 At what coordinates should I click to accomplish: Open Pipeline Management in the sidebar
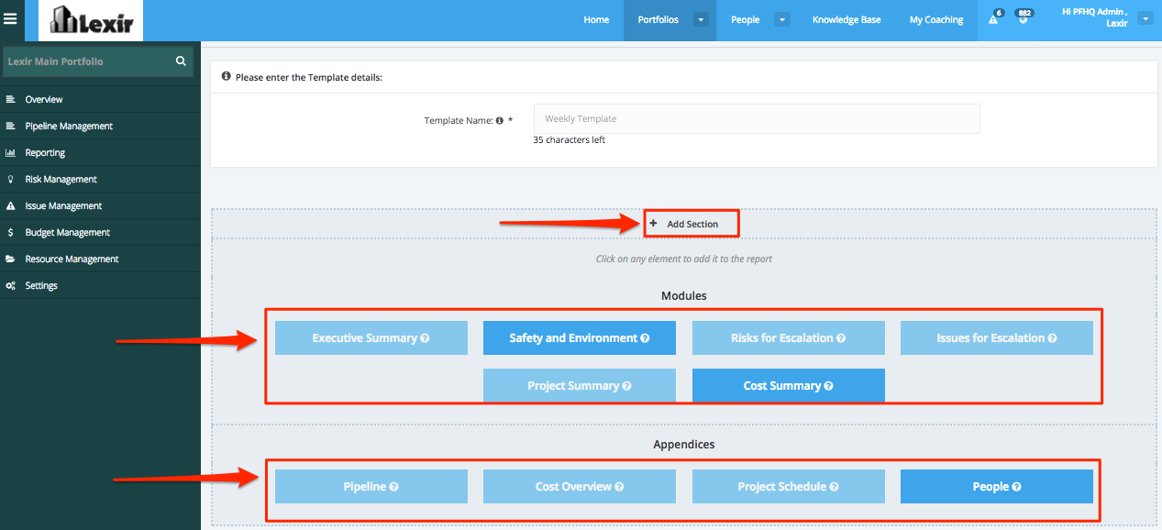pyautogui.click(x=100, y=126)
